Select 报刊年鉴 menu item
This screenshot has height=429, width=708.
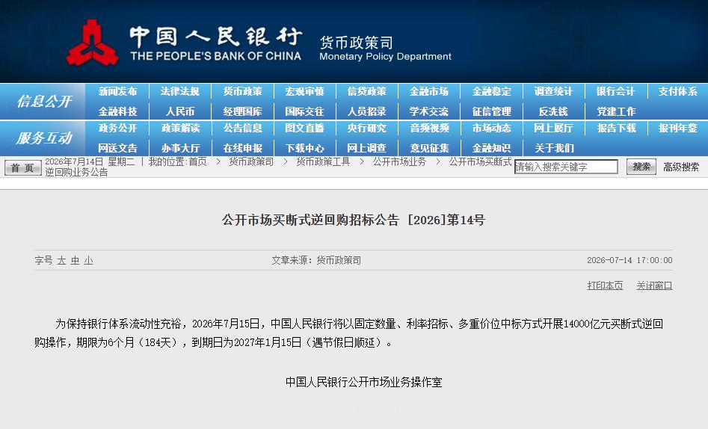click(678, 129)
